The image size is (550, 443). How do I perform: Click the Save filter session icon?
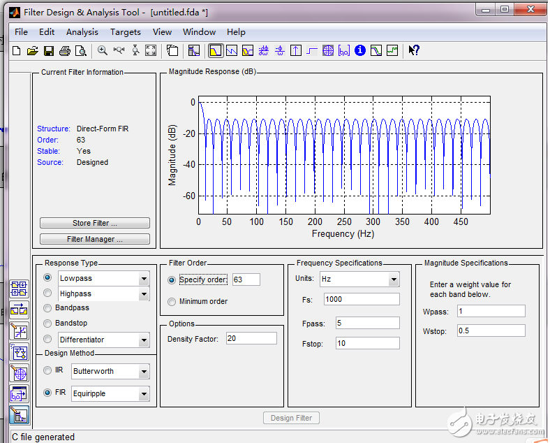49,50
